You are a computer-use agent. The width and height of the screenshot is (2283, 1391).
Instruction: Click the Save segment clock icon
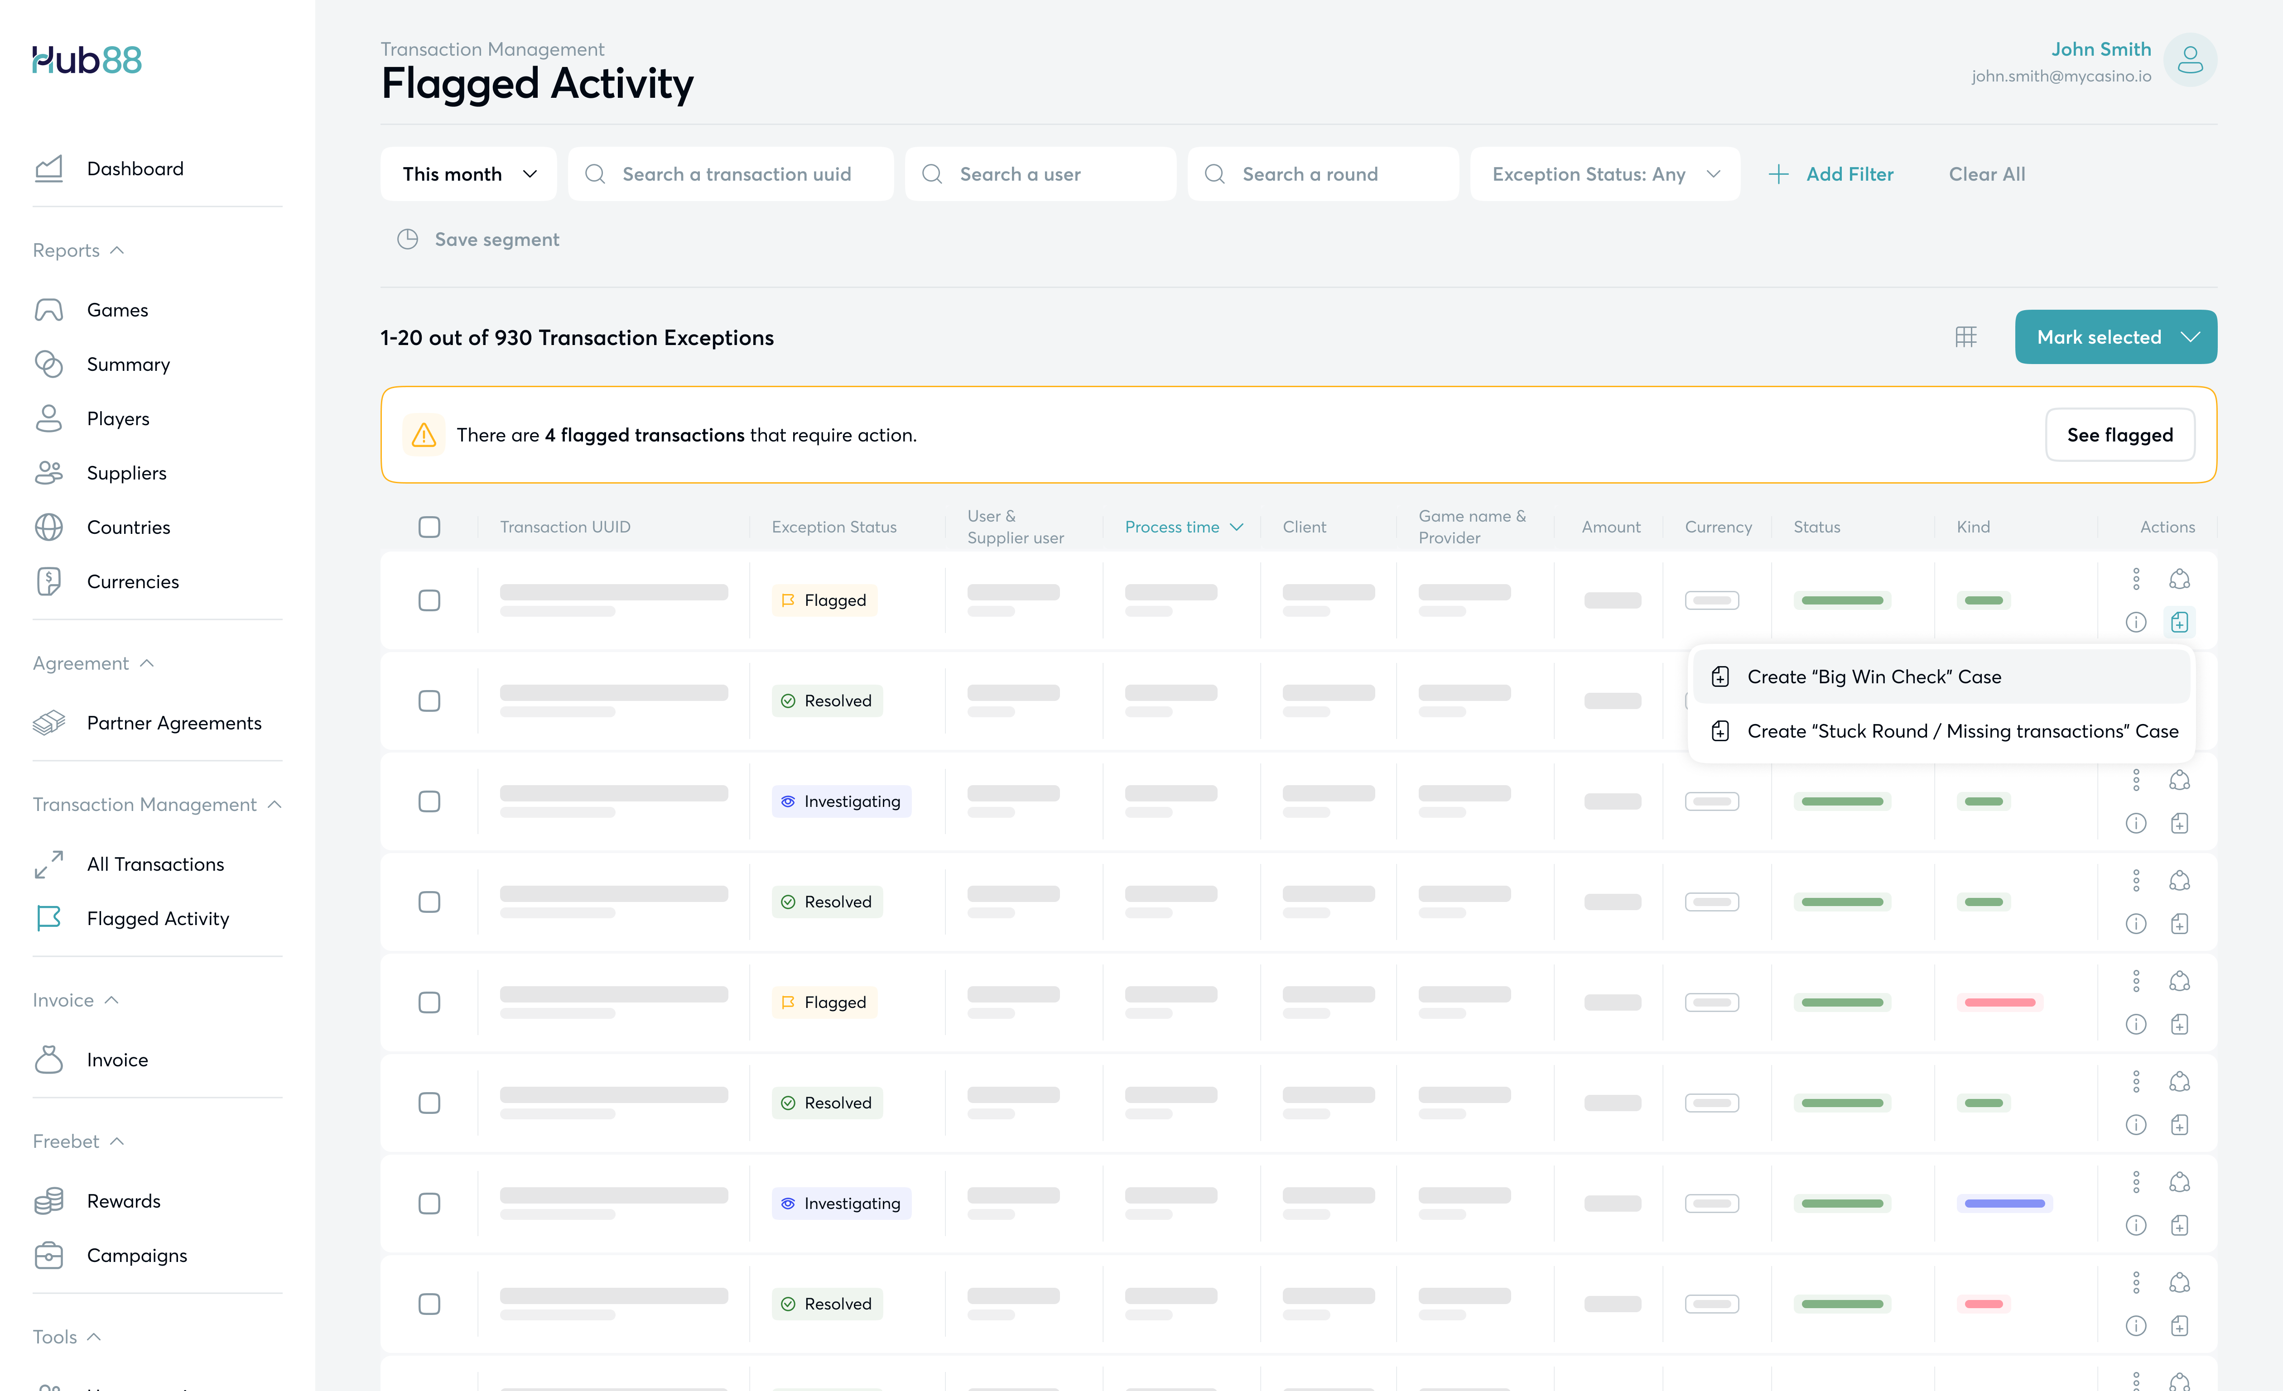click(408, 240)
